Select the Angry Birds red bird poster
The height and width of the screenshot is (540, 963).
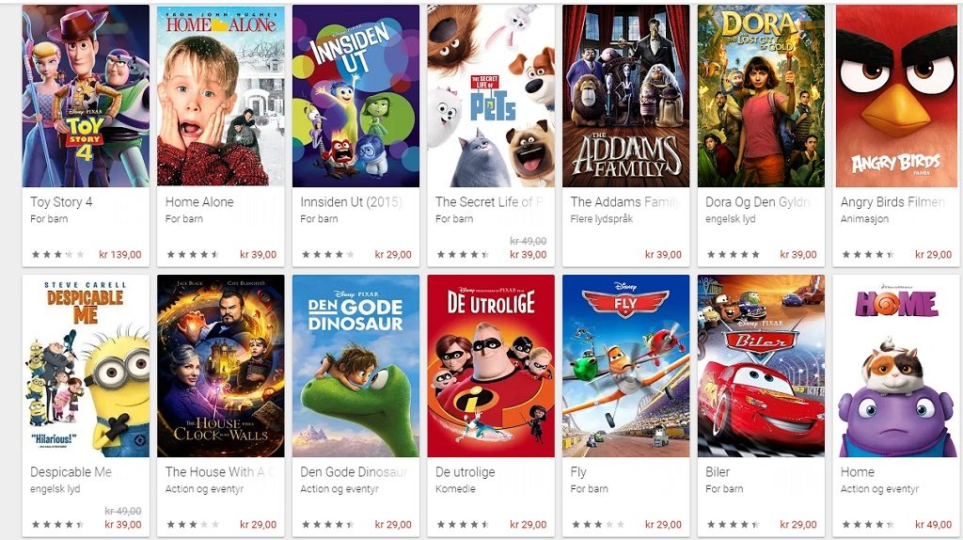pos(896,96)
